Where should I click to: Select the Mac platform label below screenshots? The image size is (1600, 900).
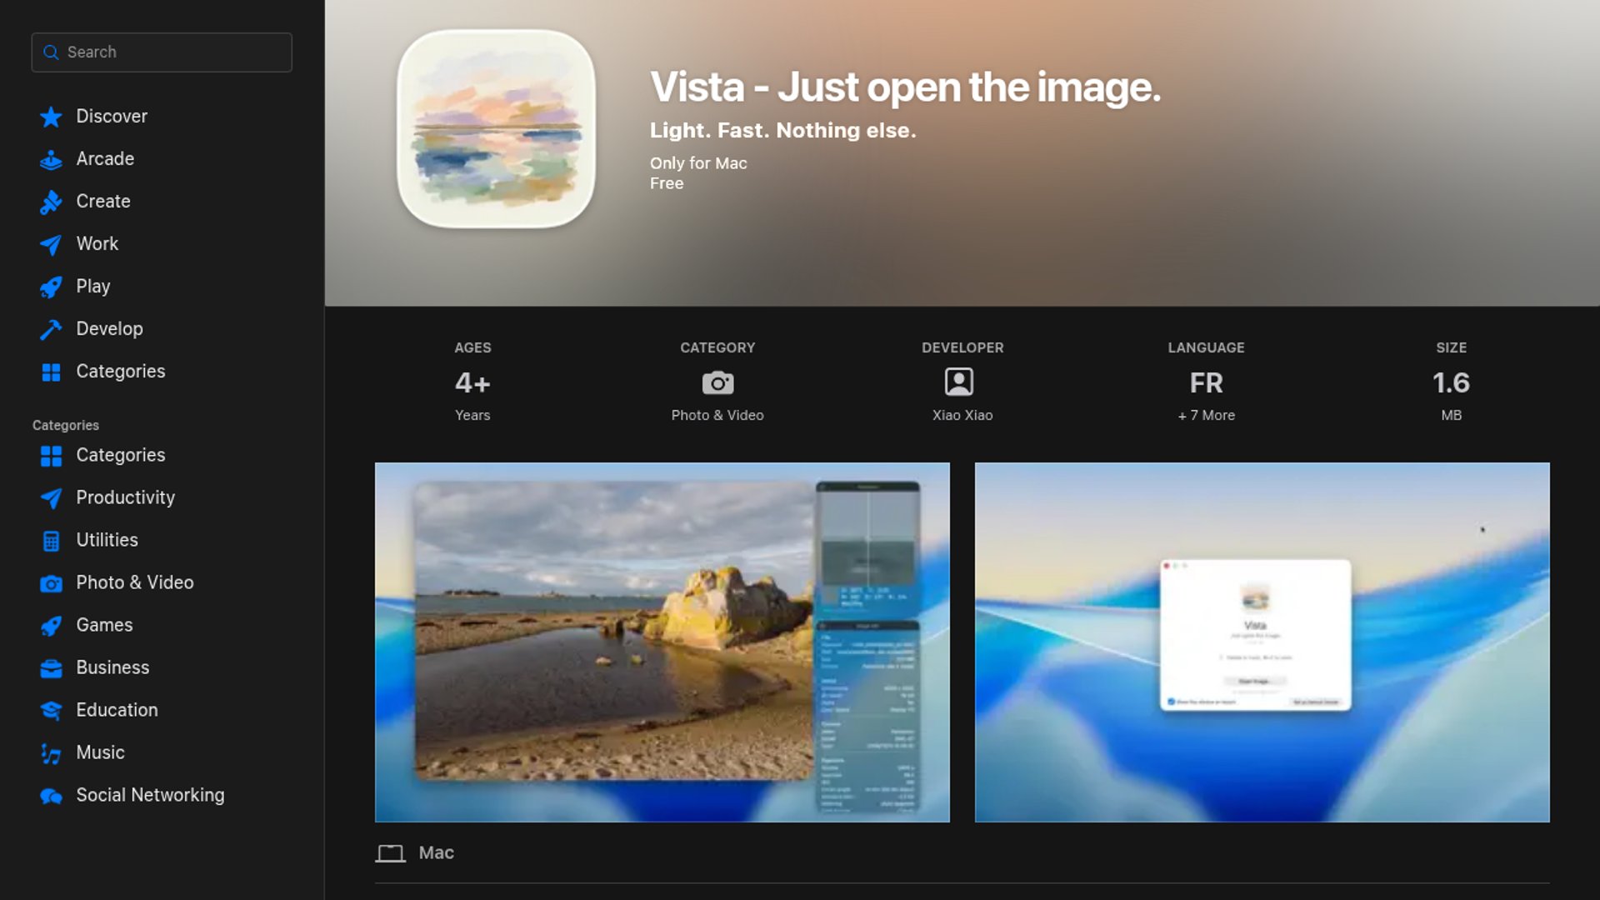tap(435, 852)
